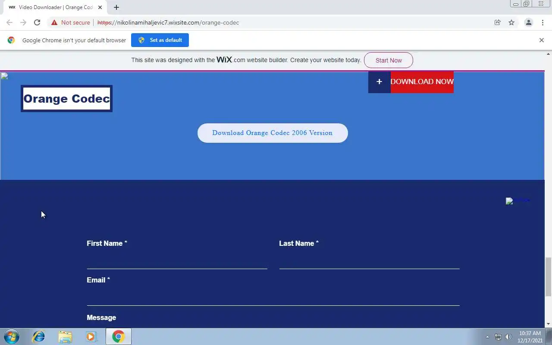Launch Internet Explorer from taskbar
552x345 pixels.
[39, 336]
